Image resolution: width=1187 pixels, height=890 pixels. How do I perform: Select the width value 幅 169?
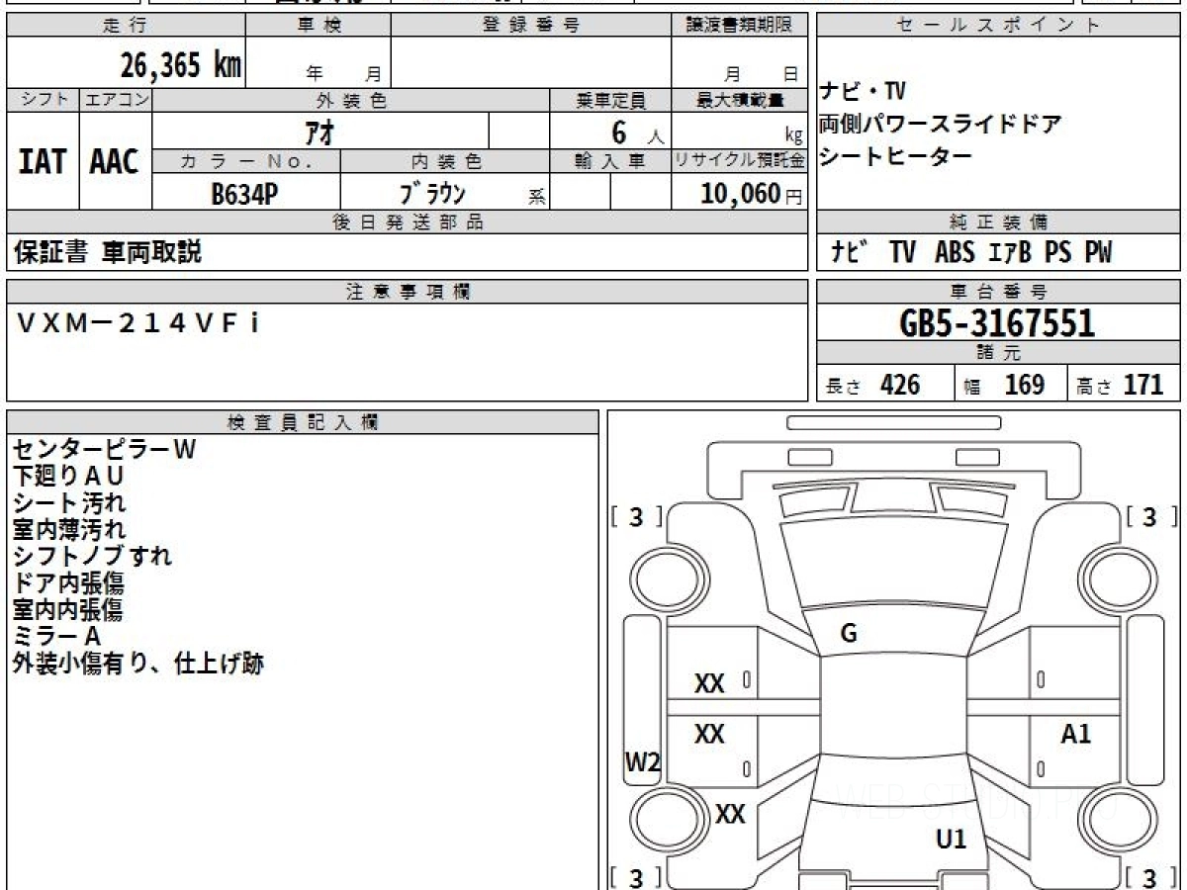[x=1004, y=385]
